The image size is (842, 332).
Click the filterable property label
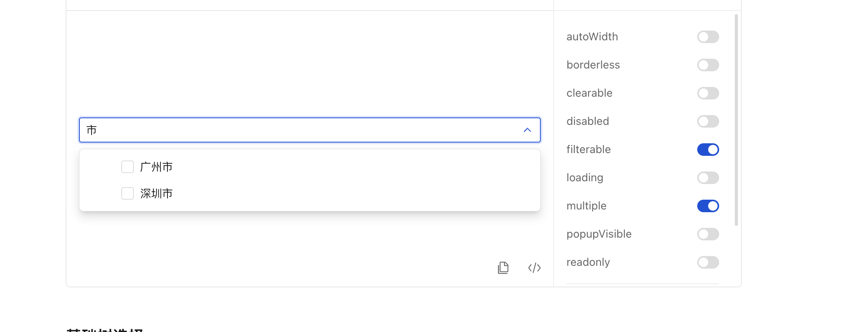(x=588, y=150)
